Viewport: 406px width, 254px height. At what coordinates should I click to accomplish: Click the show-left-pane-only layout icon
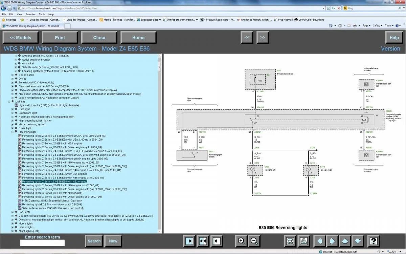coord(190,241)
